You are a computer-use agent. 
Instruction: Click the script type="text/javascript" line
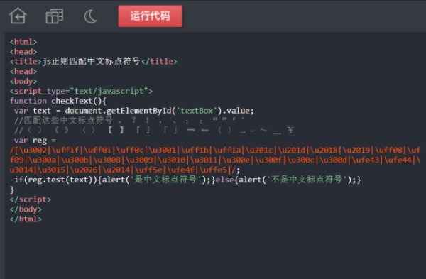[81, 91]
